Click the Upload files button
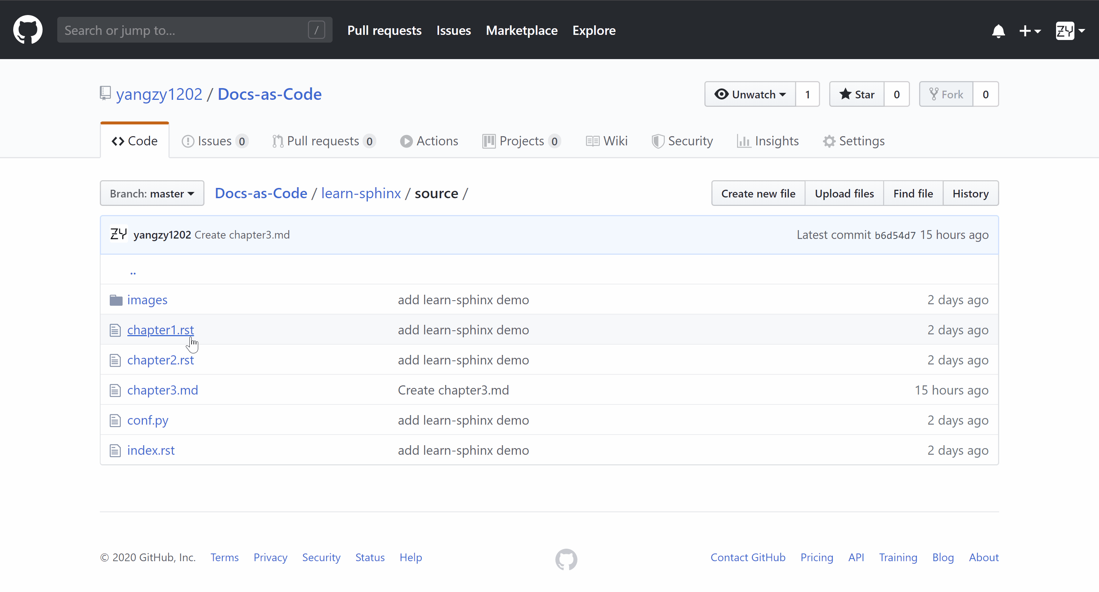The height and width of the screenshot is (592, 1099). click(x=845, y=193)
